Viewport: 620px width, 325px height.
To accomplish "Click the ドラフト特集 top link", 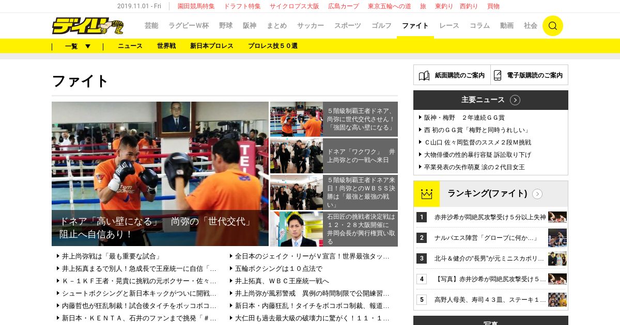I will click(242, 6).
